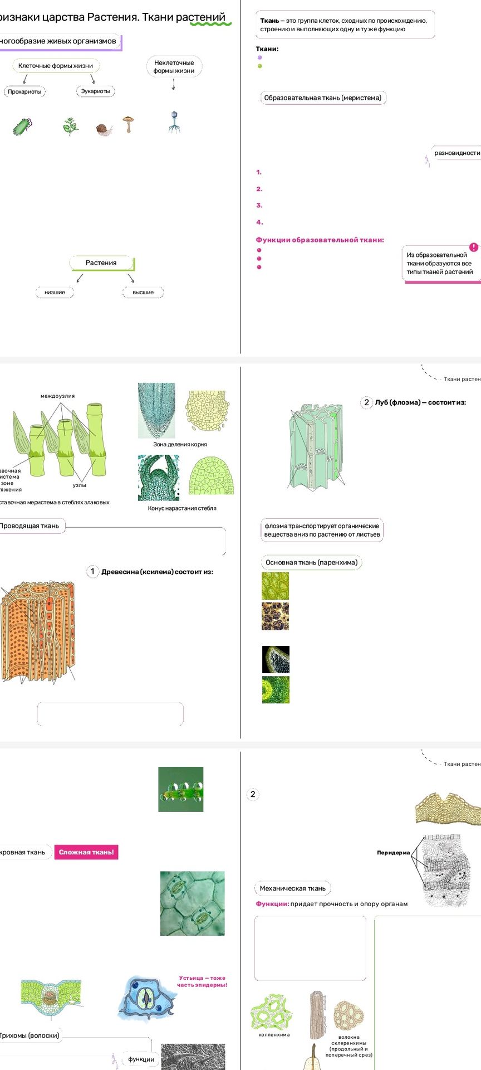481x1070 pixels.
Task: Select the green plant sprig illustration
Action: [x=70, y=127]
